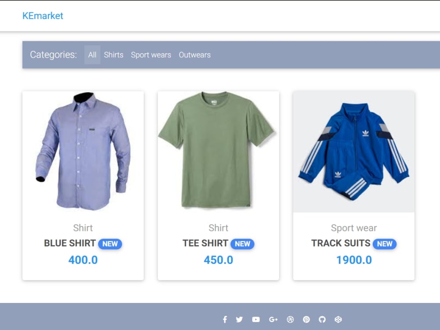
Task: Click the Categories: label
Action: [53, 55]
